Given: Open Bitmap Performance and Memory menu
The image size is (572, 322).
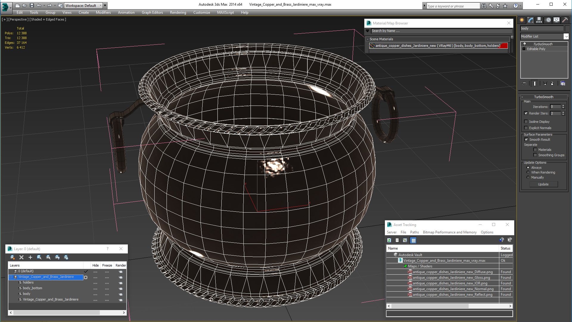Looking at the screenshot, I should pyautogui.click(x=450, y=232).
